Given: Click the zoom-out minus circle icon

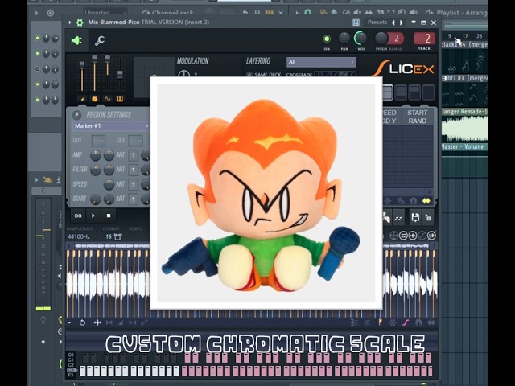Looking at the screenshot, I should 403,236.
